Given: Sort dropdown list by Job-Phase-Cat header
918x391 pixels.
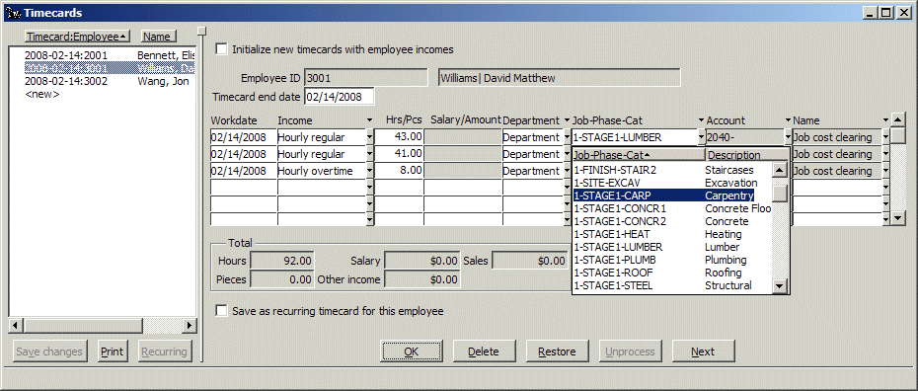Looking at the screenshot, I should pyautogui.click(x=639, y=155).
